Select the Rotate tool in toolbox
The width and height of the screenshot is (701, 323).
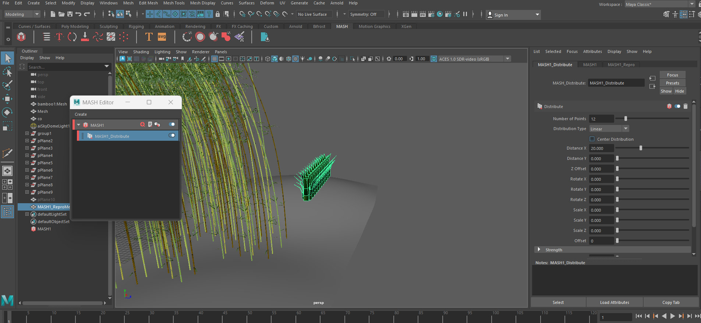7,112
